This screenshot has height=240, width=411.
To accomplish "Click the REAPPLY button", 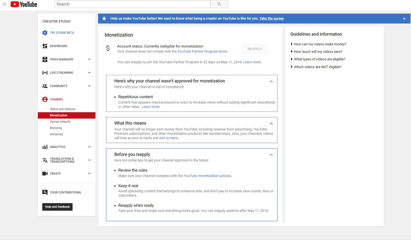I will pyautogui.click(x=254, y=49).
